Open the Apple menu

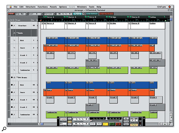[11, 7]
